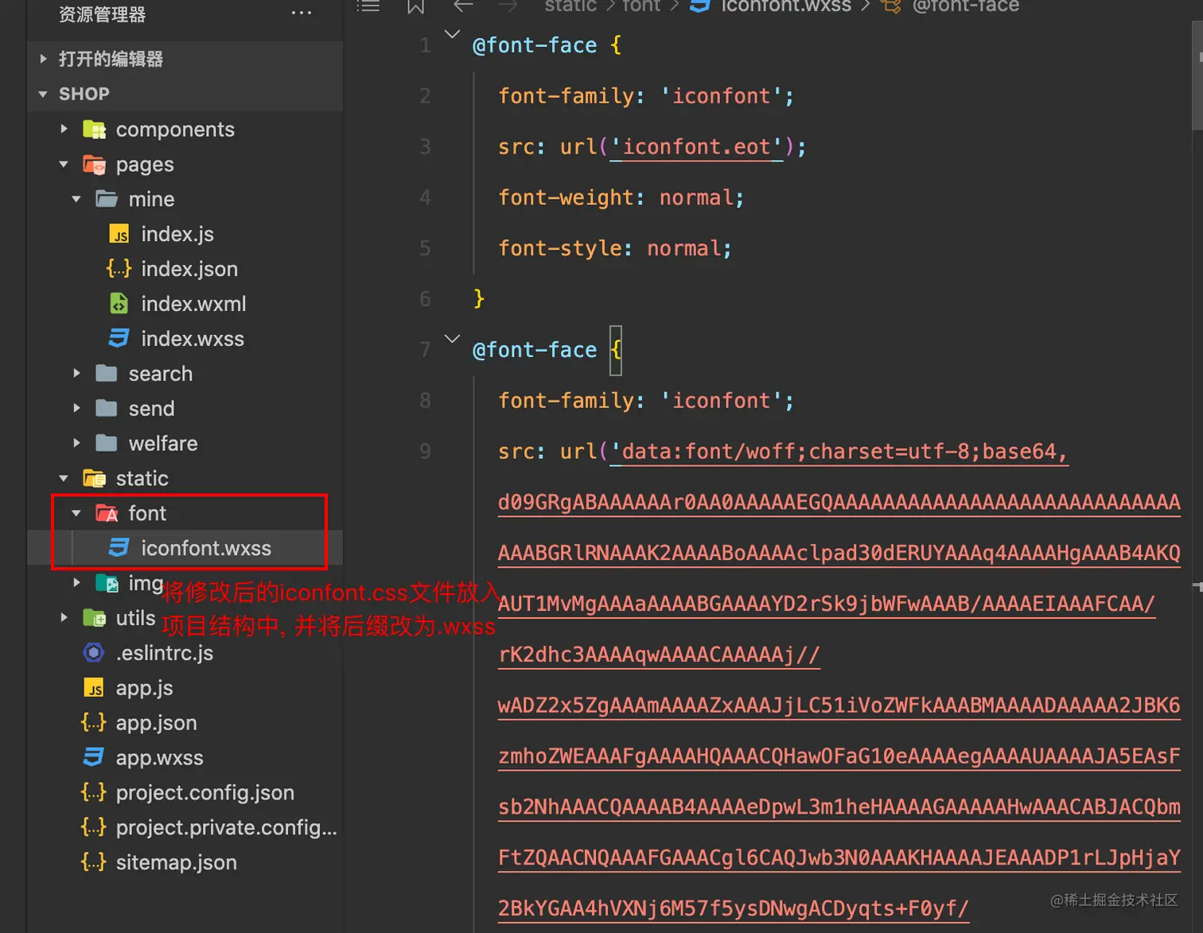Click the CSS icon beside index.wxss

(x=119, y=339)
